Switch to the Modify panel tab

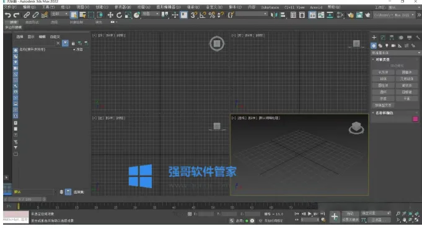coord(383,37)
